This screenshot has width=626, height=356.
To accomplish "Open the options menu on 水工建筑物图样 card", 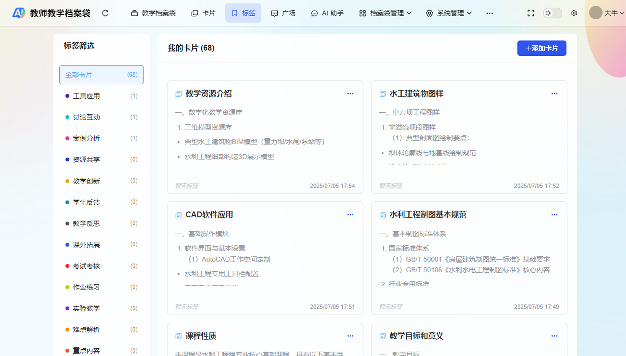I will coord(554,94).
